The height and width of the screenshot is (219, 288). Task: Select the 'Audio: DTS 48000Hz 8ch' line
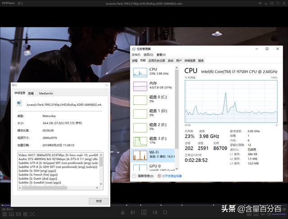click(x=58, y=159)
